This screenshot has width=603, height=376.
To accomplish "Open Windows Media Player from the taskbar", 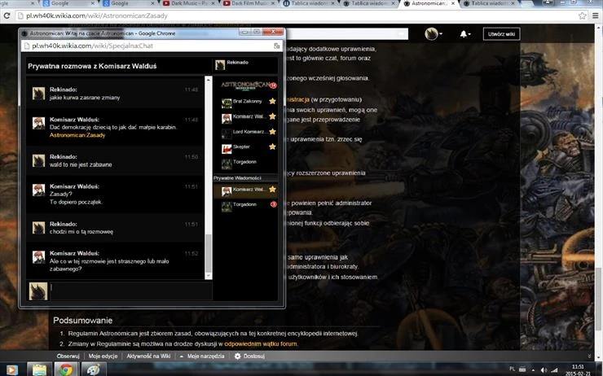I will pyautogui.click(x=11, y=369).
